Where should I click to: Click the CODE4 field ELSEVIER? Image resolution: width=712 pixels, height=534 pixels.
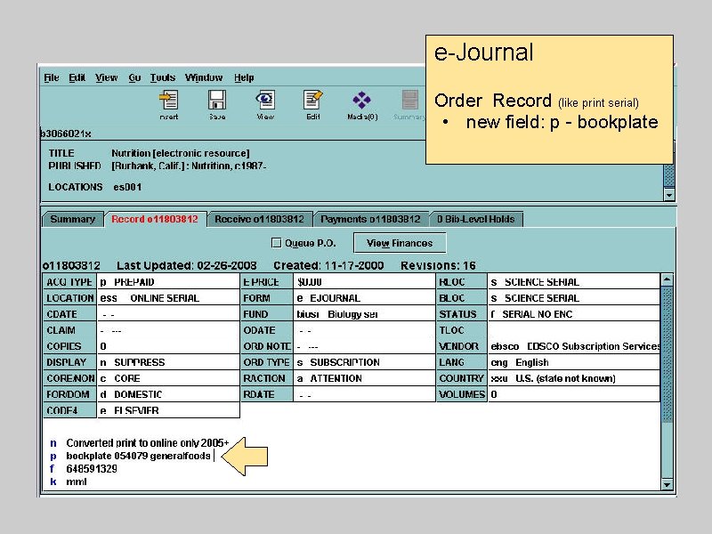[x=168, y=410]
